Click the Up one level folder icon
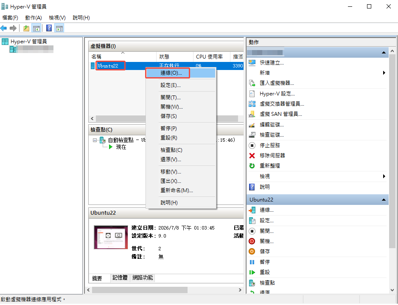This screenshot has height=305, width=398. tap(26, 28)
